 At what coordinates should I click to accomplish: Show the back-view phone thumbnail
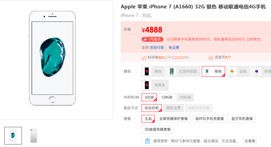pyautogui.click(x=34, y=136)
